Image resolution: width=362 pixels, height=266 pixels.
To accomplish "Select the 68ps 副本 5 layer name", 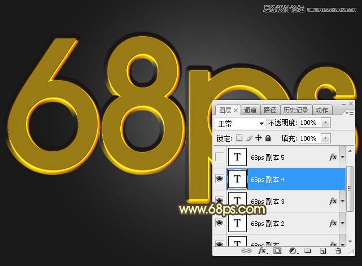I will 268,158.
